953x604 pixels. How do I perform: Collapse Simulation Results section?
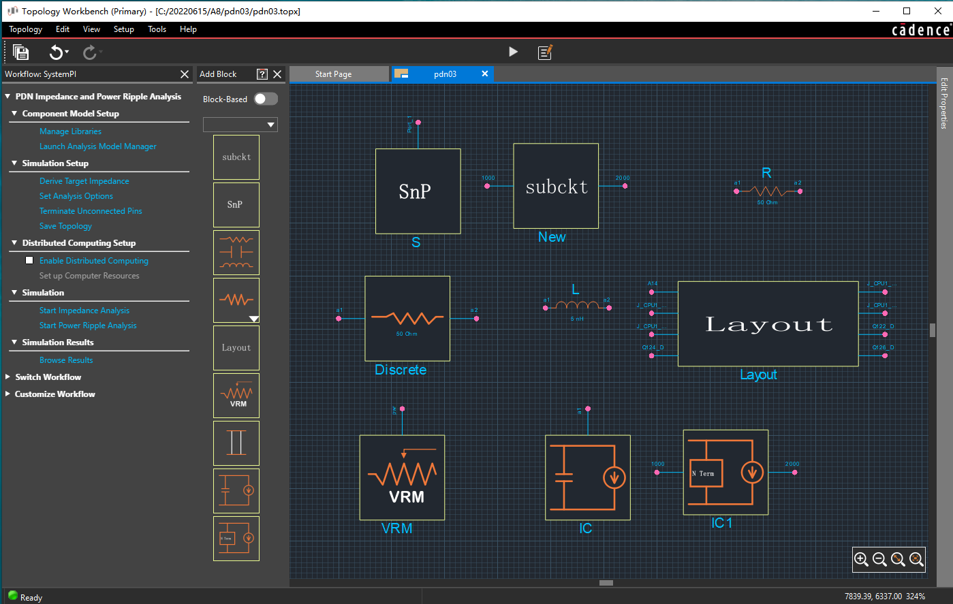coord(14,343)
